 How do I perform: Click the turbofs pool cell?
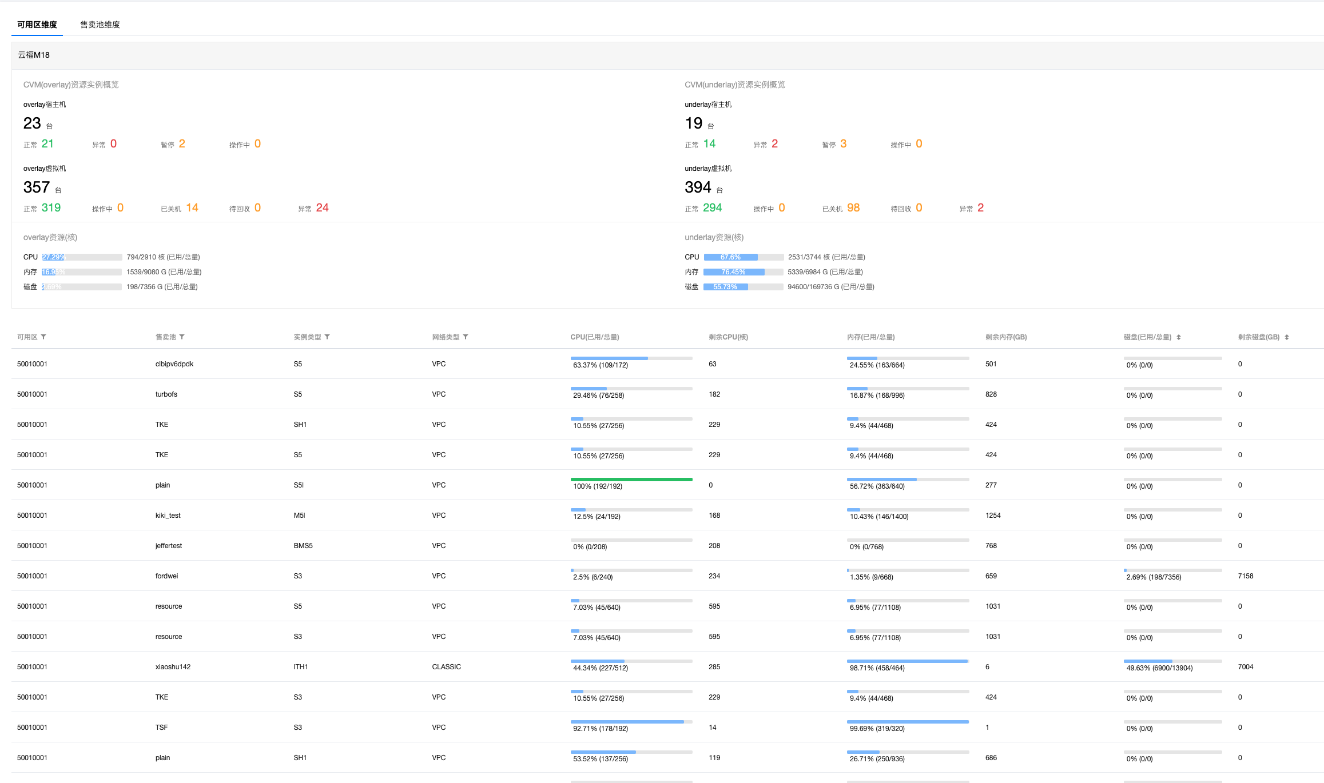tap(166, 394)
